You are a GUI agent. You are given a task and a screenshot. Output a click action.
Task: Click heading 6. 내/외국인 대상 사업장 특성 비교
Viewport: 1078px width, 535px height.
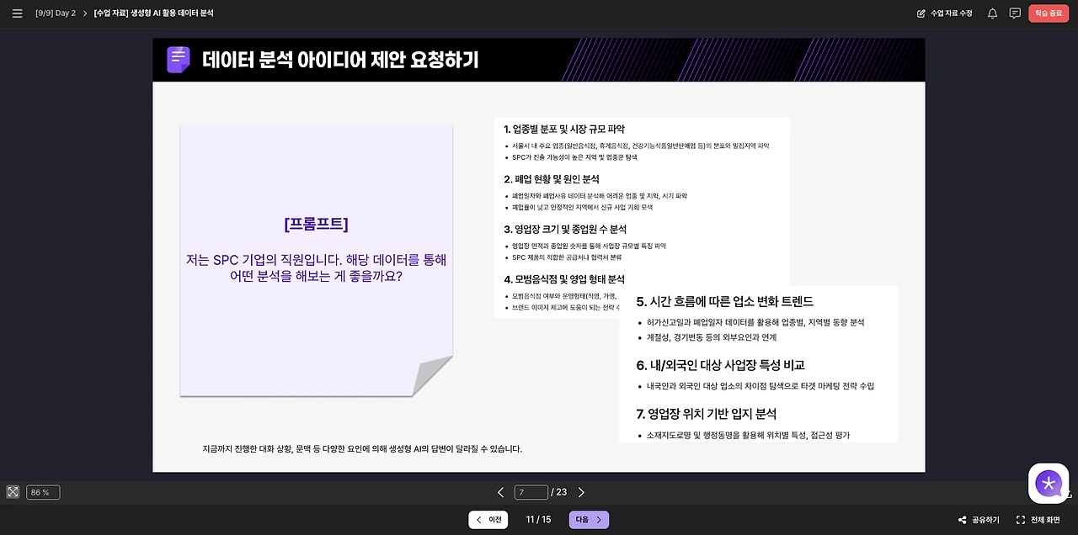pos(720,365)
